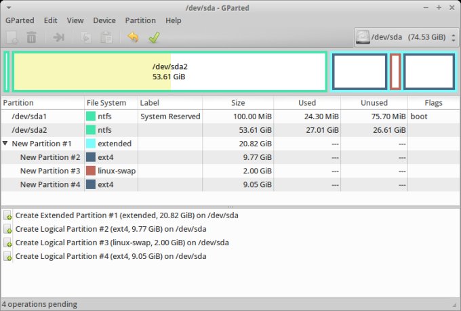461x311 pixels.
Task: Open the Device menu
Action: 104,20
